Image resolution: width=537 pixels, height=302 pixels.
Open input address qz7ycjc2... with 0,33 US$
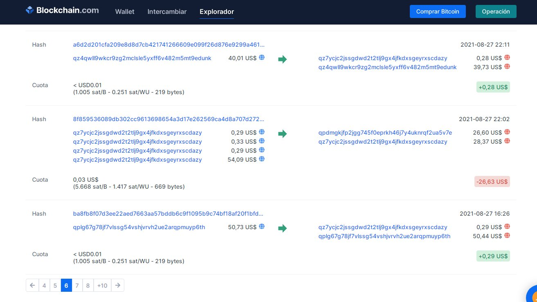137,142
